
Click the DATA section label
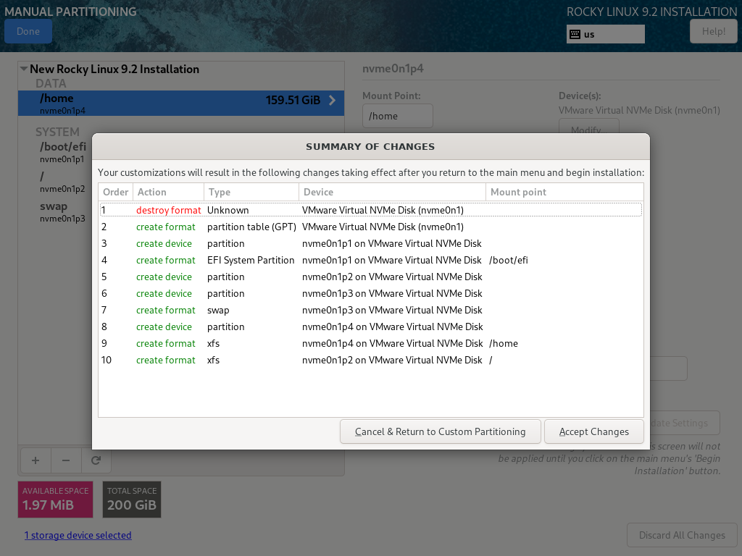[x=51, y=84]
